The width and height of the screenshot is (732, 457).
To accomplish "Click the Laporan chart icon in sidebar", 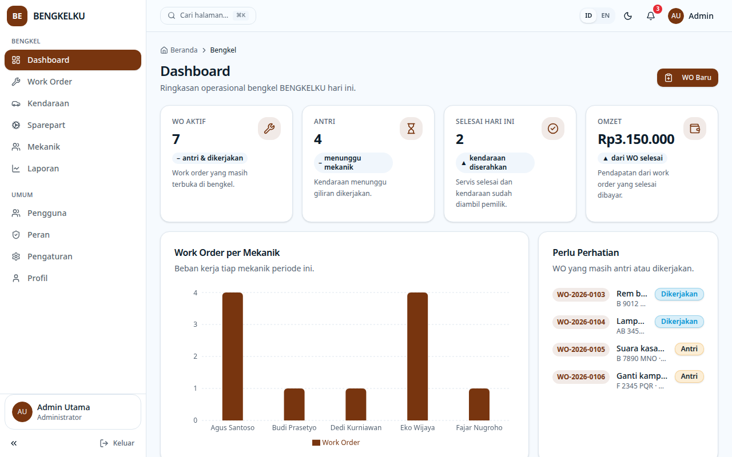I will pos(16,169).
